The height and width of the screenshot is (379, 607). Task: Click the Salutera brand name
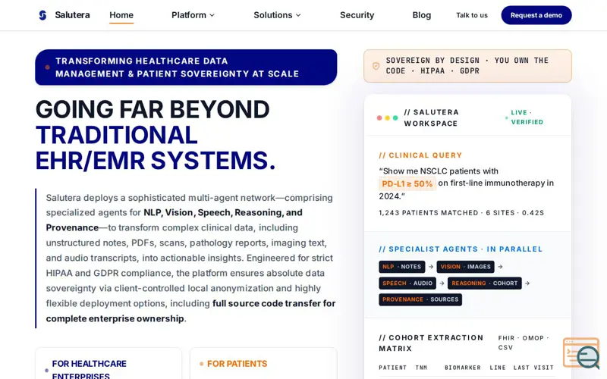pos(72,15)
